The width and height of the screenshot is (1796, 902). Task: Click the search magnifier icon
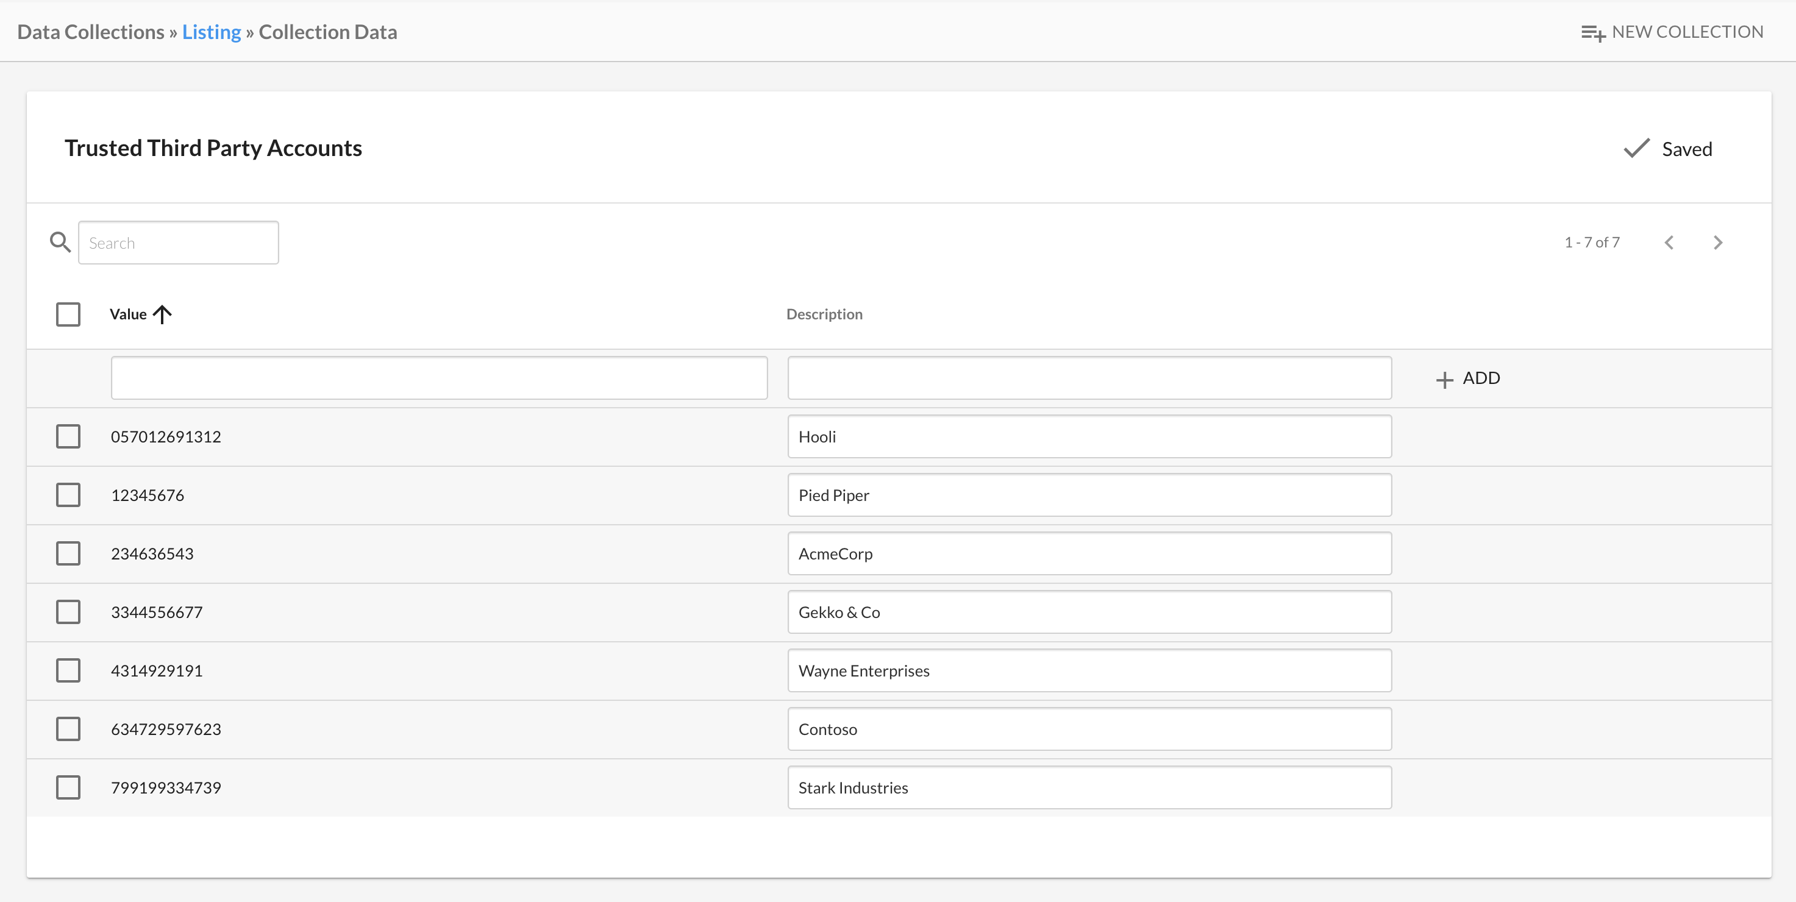(60, 243)
